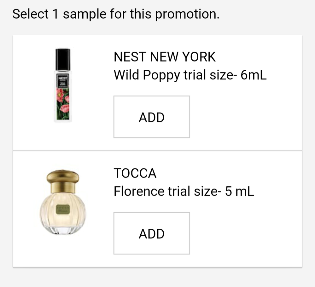Viewport: 315px width, 287px height.
Task: Tap the NEST Wild Poppy bottle image
Action: (x=63, y=85)
